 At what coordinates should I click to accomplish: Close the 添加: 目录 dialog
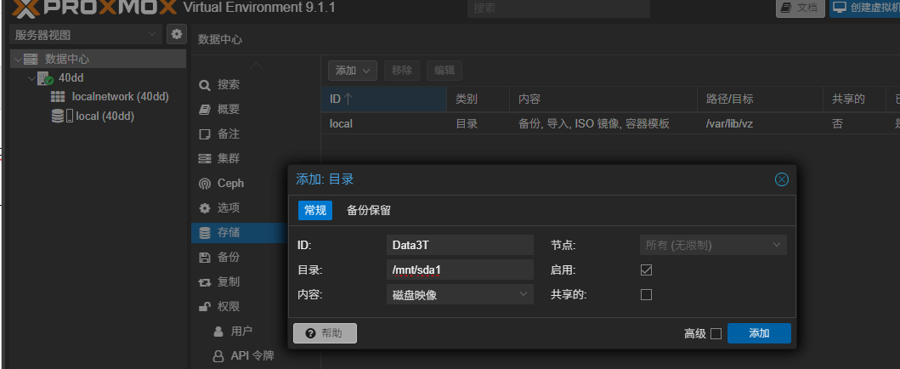tap(782, 179)
